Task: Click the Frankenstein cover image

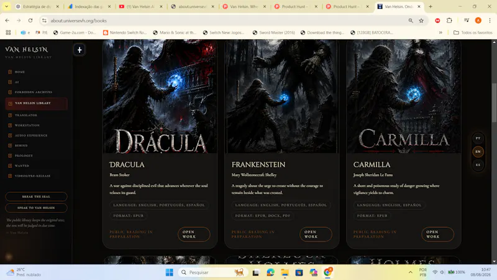Action: (x=282, y=96)
